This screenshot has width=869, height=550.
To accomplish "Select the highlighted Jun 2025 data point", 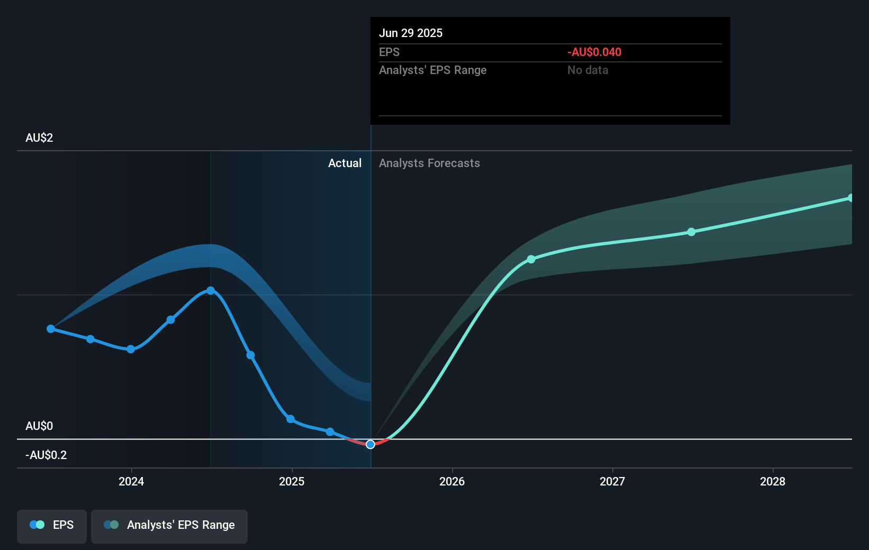I will [x=370, y=444].
